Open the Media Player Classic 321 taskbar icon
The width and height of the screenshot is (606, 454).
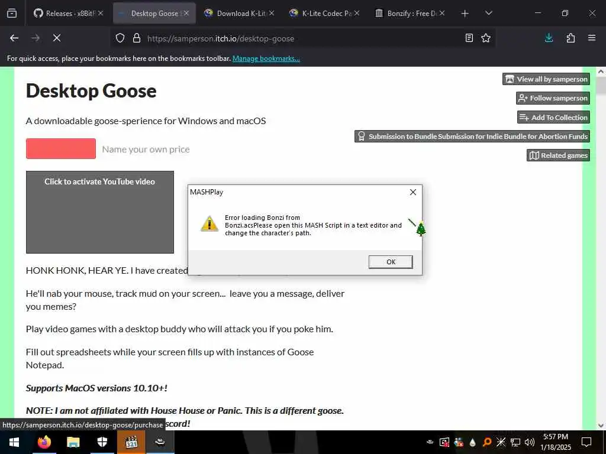click(x=131, y=442)
